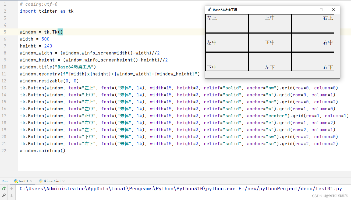Click the green Rerun icon in Run panel

(x=4, y=189)
